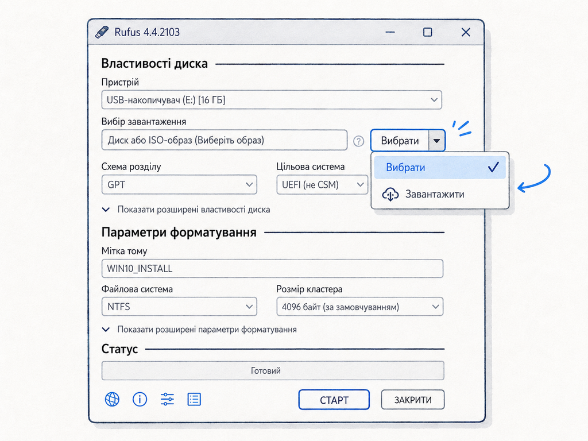Minimize the Rufus window
Image resolution: width=588 pixels, height=441 pixels.
[390, 32]
